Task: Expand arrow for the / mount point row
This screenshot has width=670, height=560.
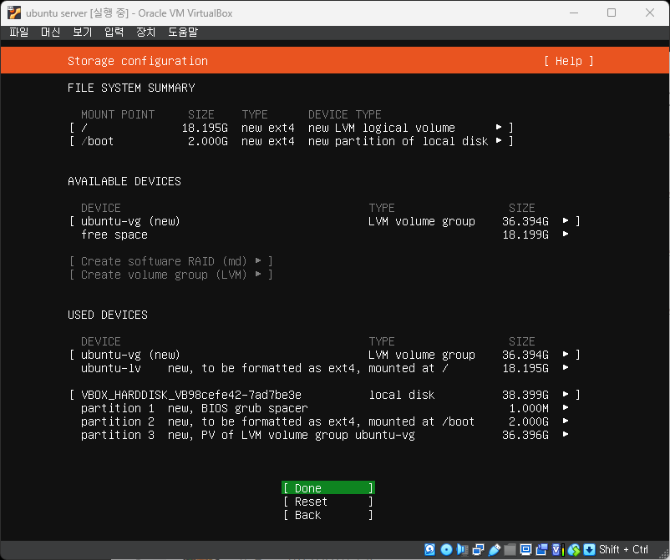Action: [499, 127]
